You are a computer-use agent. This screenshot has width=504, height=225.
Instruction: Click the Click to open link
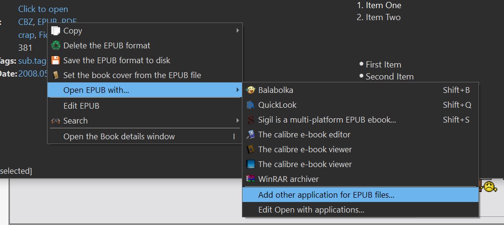tap(43, 9)
